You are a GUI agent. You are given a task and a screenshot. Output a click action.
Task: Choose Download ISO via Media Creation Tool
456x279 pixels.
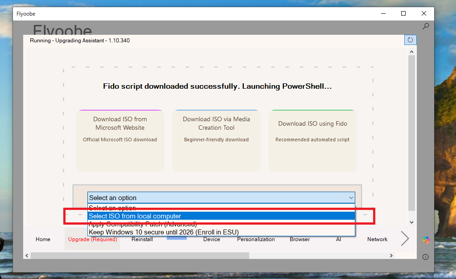(x=216, y=140)
